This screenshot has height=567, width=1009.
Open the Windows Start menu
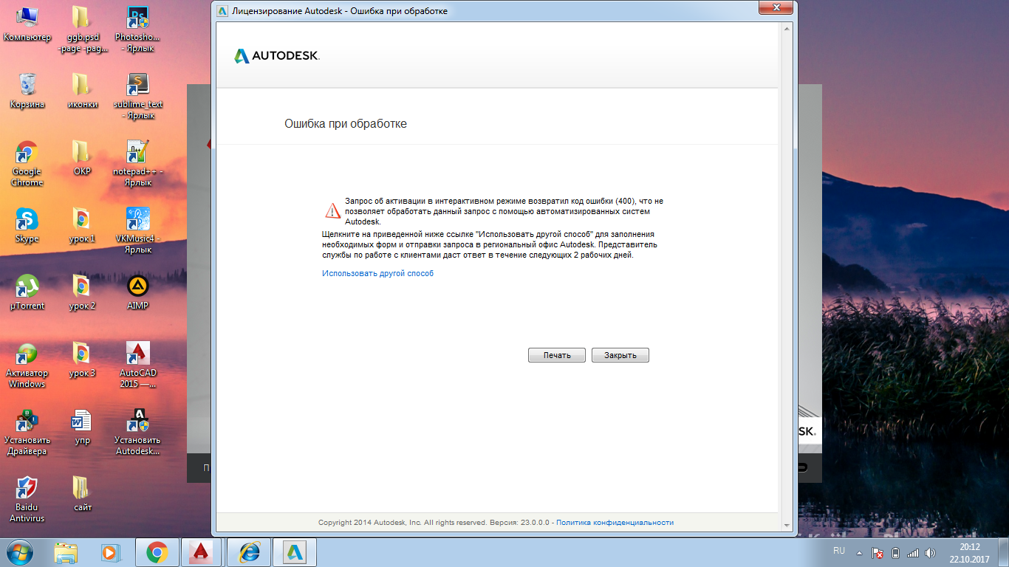click(20, 551)
